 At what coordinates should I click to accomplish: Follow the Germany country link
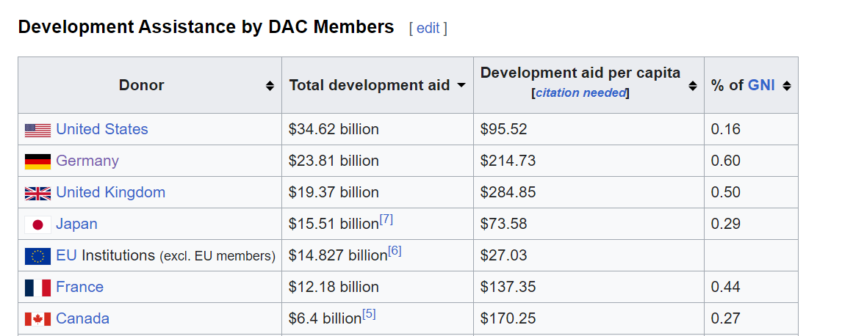[87, 161]
